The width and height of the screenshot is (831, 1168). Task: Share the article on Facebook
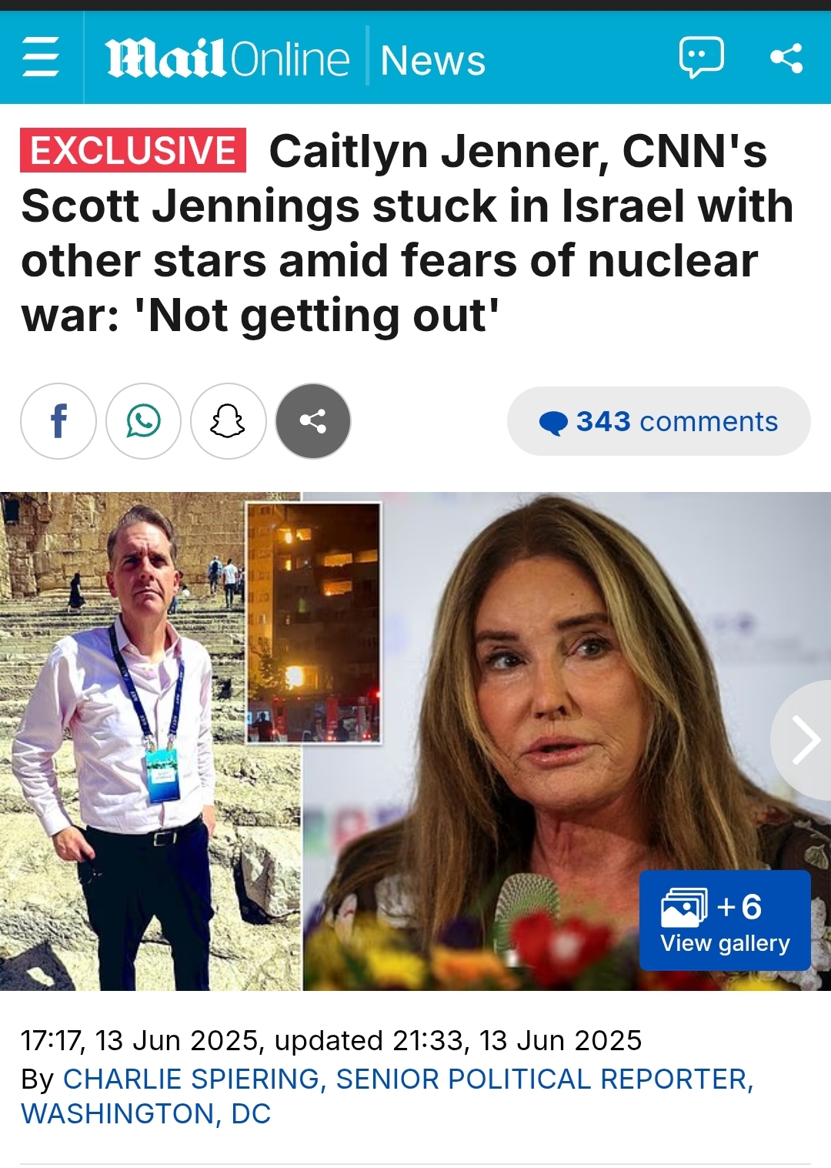click(58, 421)
